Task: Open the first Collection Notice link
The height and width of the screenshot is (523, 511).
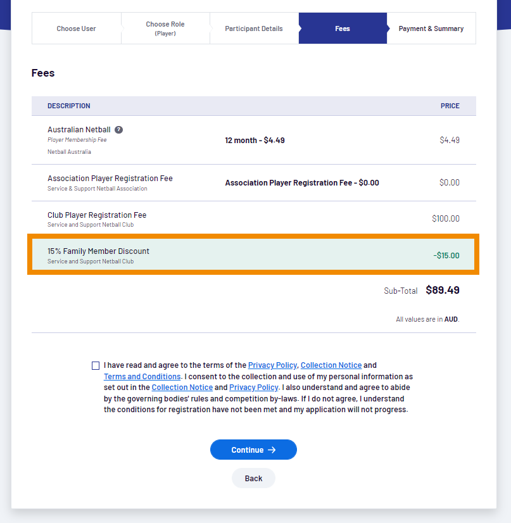Action: point(331,365)
